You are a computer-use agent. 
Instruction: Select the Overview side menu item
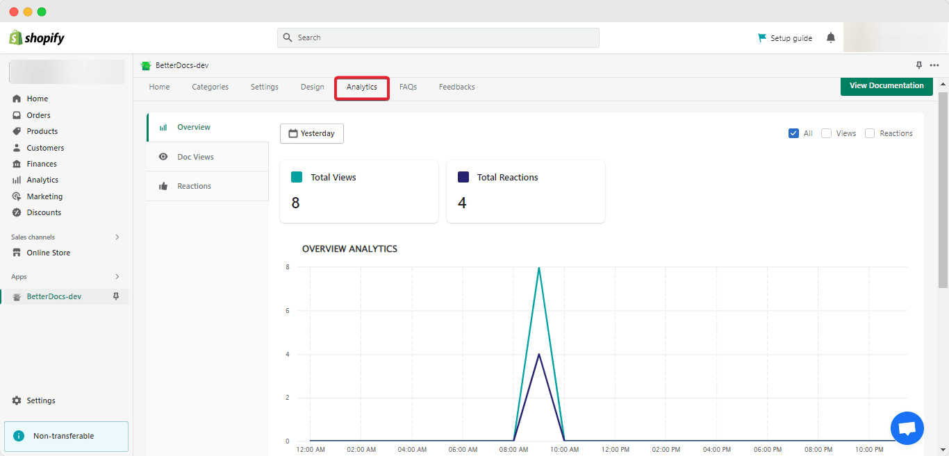pyautogui.click(x=208, y=128)
